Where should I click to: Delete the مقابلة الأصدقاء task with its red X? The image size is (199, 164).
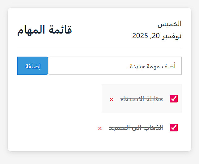click(112, 99)
